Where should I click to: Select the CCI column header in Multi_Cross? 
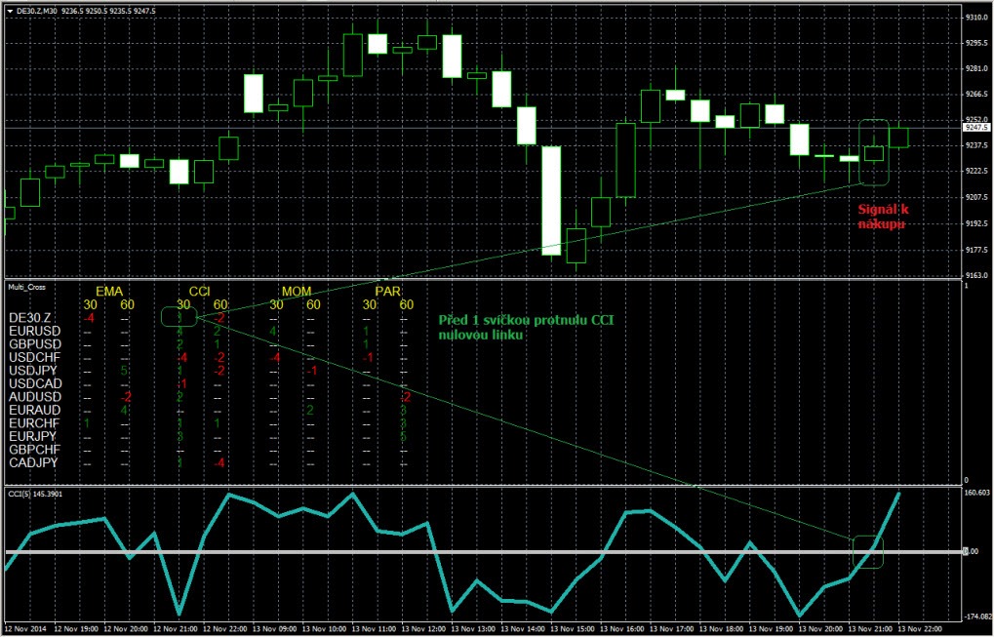click(202, 291)
